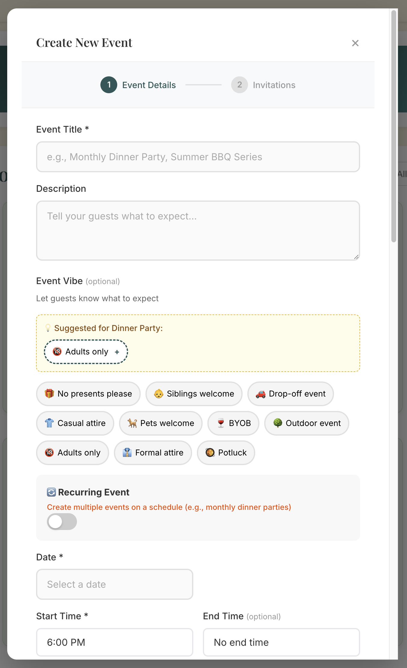Click the gift icon on No presents please
The width and height of the screenshot is (407, 668).
pos(49,394)
